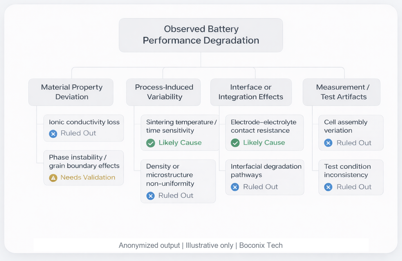
Task: Select the Interface or Integration Effects node
Action: 251,92
